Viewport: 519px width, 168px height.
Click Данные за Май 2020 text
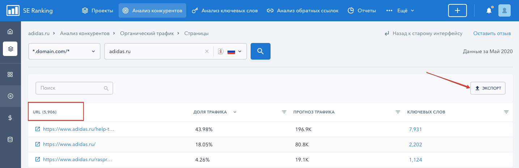(x=488, y=52)
